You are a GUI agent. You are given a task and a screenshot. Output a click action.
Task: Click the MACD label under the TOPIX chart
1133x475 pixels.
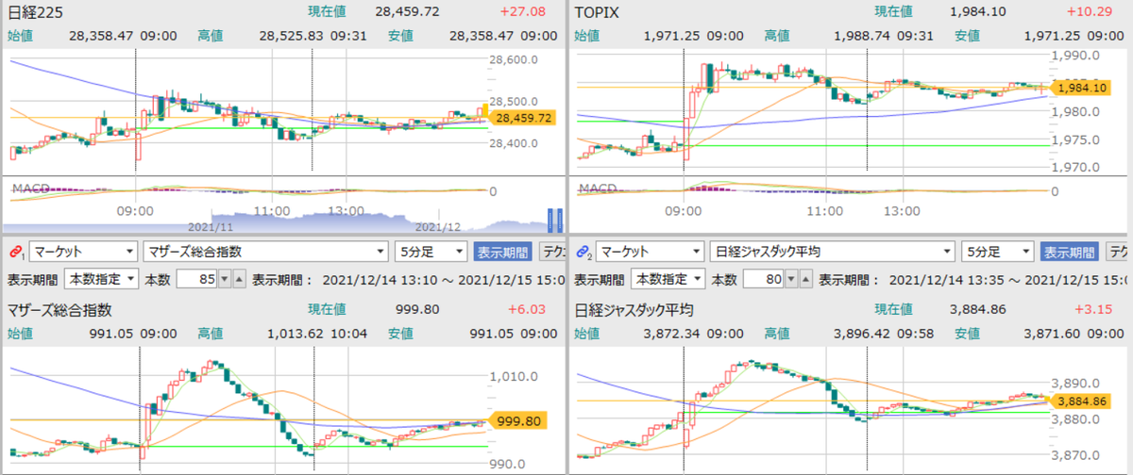click(598, 188)
